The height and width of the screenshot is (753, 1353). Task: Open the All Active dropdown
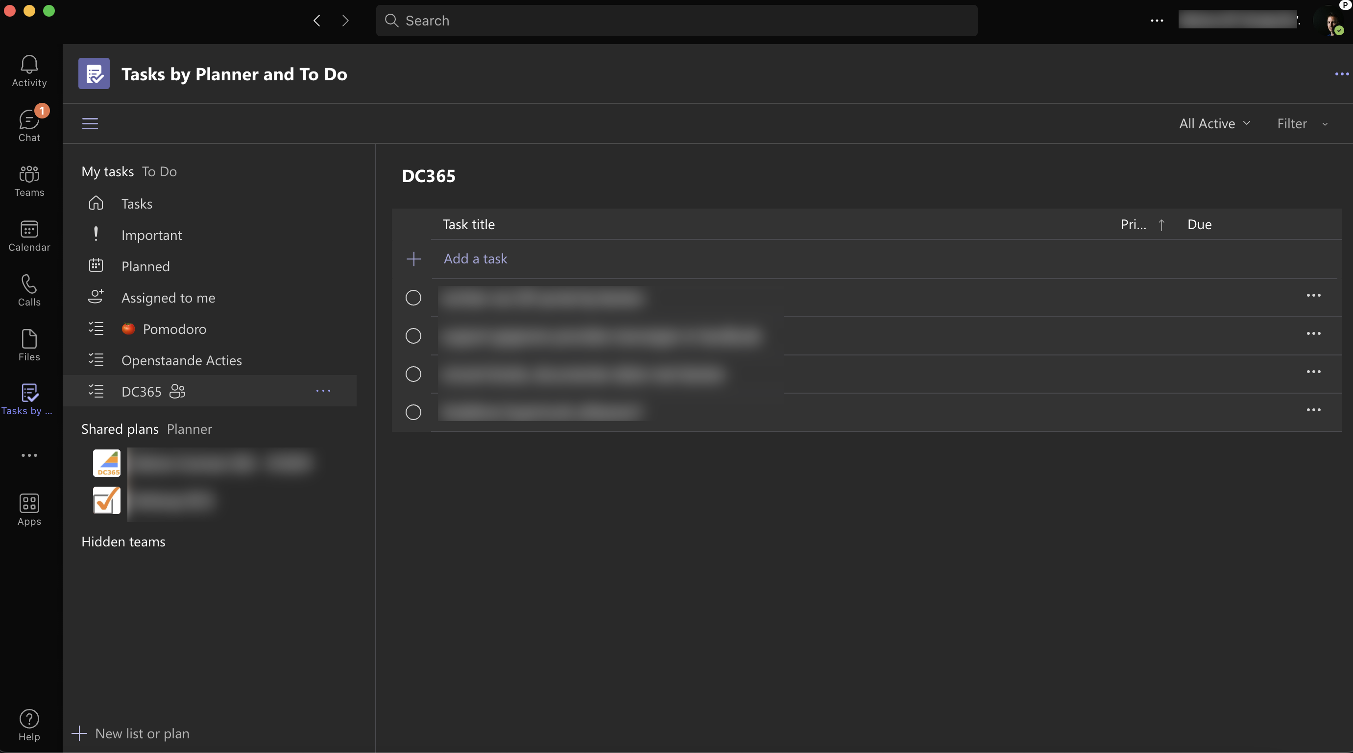[x=1214, y=123]
